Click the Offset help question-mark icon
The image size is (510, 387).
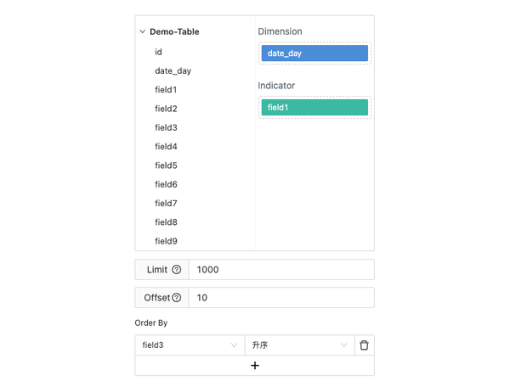coord(177,298)
